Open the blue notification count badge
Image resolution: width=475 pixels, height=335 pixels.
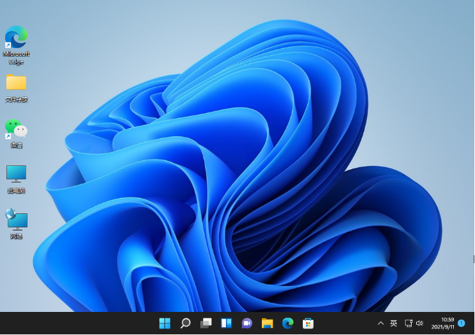[x=462, y=323]
